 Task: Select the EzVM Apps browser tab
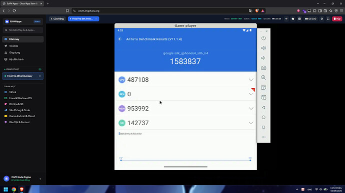click(22, 3)
